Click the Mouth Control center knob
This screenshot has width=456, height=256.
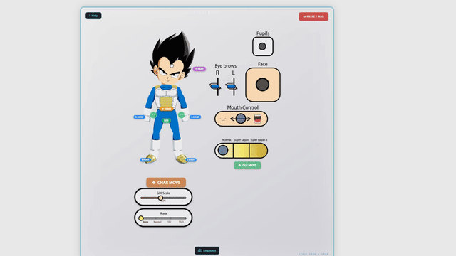(241, 119)
